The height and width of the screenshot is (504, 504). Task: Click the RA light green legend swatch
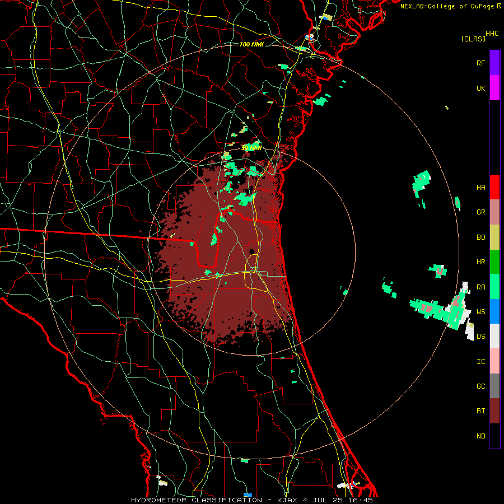coord(494,287)
